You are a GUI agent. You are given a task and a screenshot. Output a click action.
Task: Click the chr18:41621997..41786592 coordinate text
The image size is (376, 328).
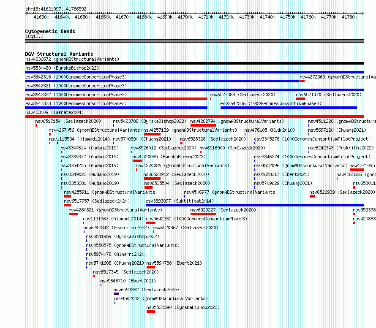[x=56, y=9]
